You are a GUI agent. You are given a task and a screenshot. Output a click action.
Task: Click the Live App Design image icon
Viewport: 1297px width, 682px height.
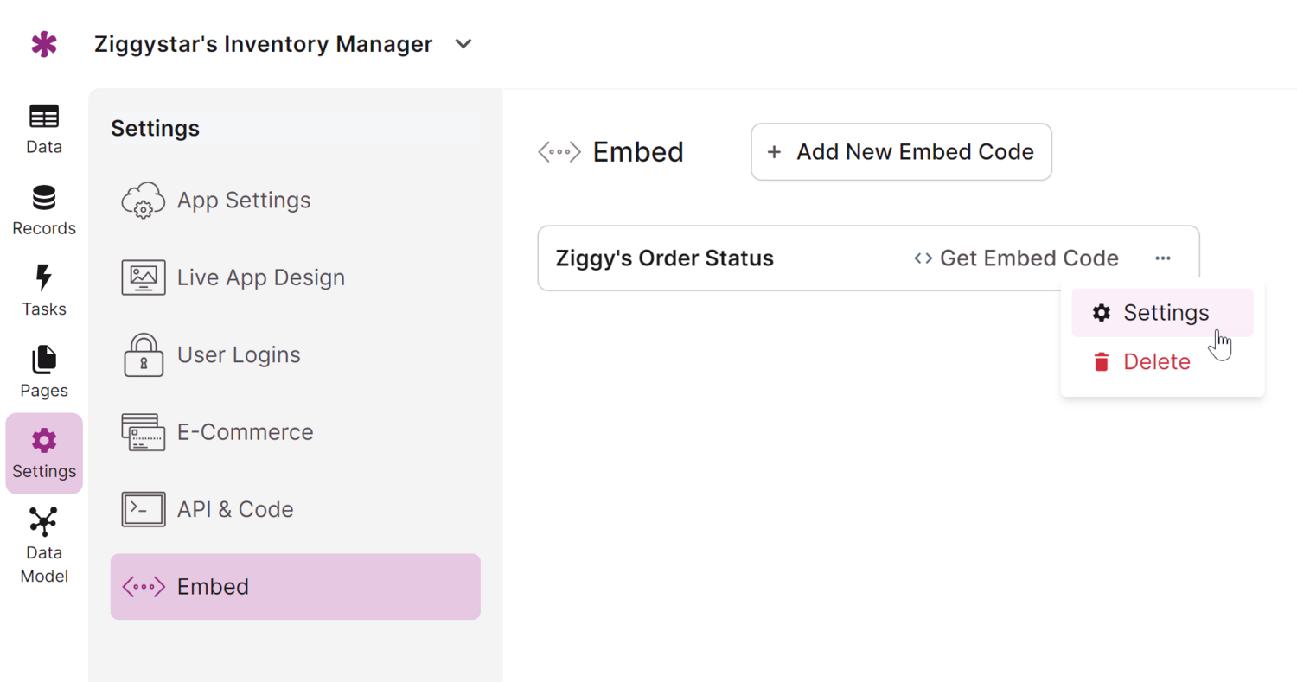pyautogui.click(x=143, y=277)
